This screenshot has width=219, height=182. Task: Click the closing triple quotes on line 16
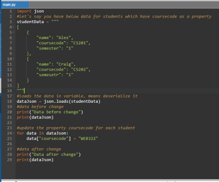pyautogui.click(x=20, y=90)
